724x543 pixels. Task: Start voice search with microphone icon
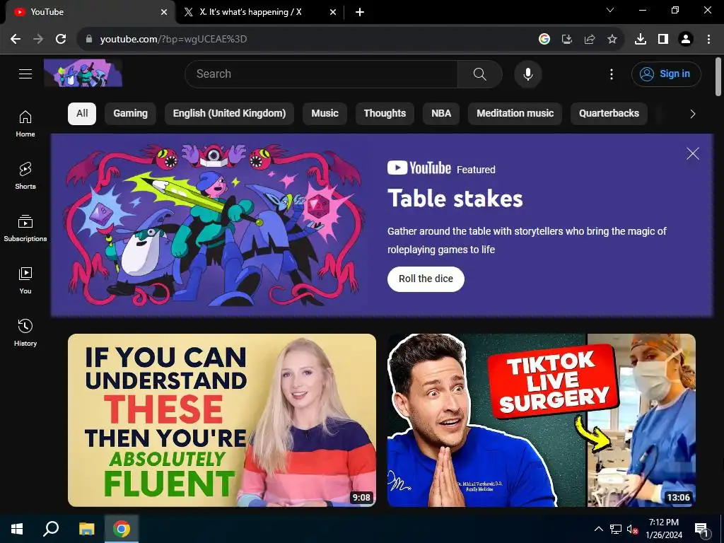(x=527, y=74)
